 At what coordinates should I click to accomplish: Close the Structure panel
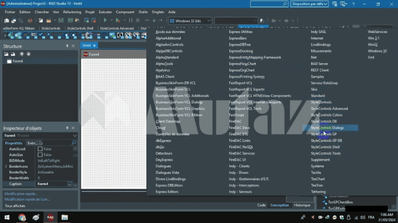click(73, 46)
